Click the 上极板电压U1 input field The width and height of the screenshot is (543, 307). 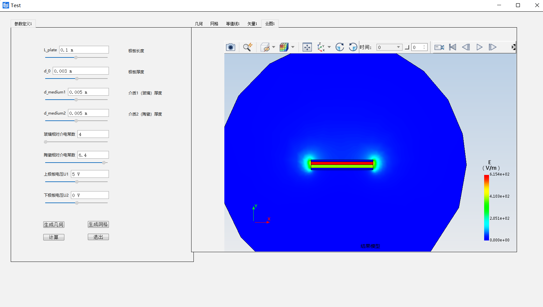[90, 174]
